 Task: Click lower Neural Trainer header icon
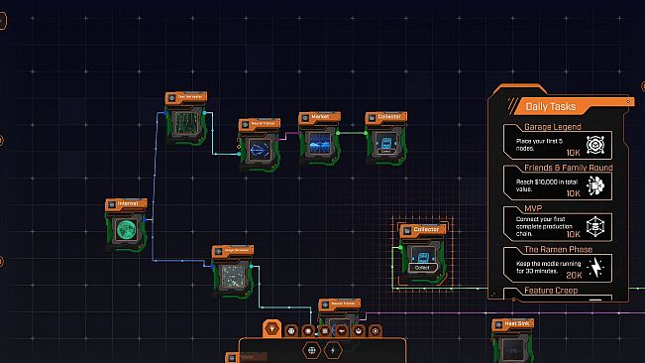325,304
